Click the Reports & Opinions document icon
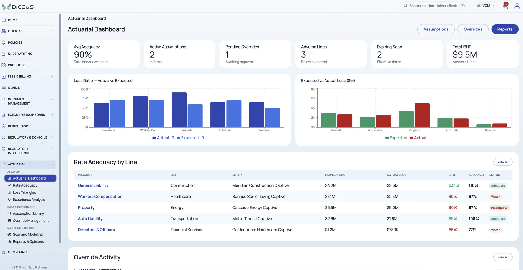The width and height of the screenshot is (523, 270). point(9,241)
